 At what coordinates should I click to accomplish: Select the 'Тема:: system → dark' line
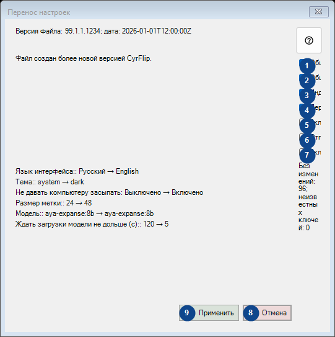tap(50, 182)
